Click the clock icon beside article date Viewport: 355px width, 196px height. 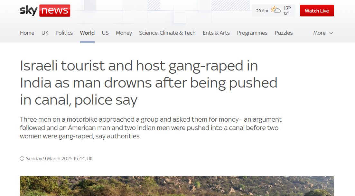point(22,159)
